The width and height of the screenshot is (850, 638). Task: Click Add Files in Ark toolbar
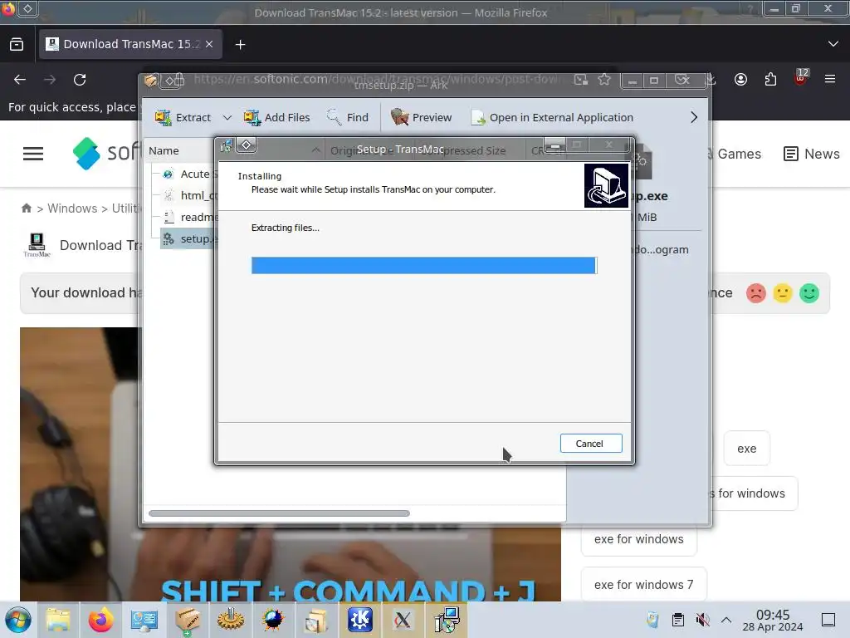(277, 117)
